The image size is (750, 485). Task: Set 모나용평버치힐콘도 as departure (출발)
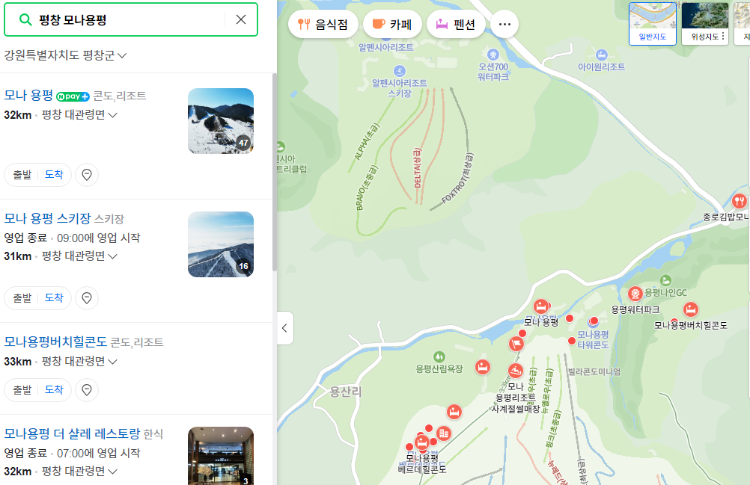[22, 390]
